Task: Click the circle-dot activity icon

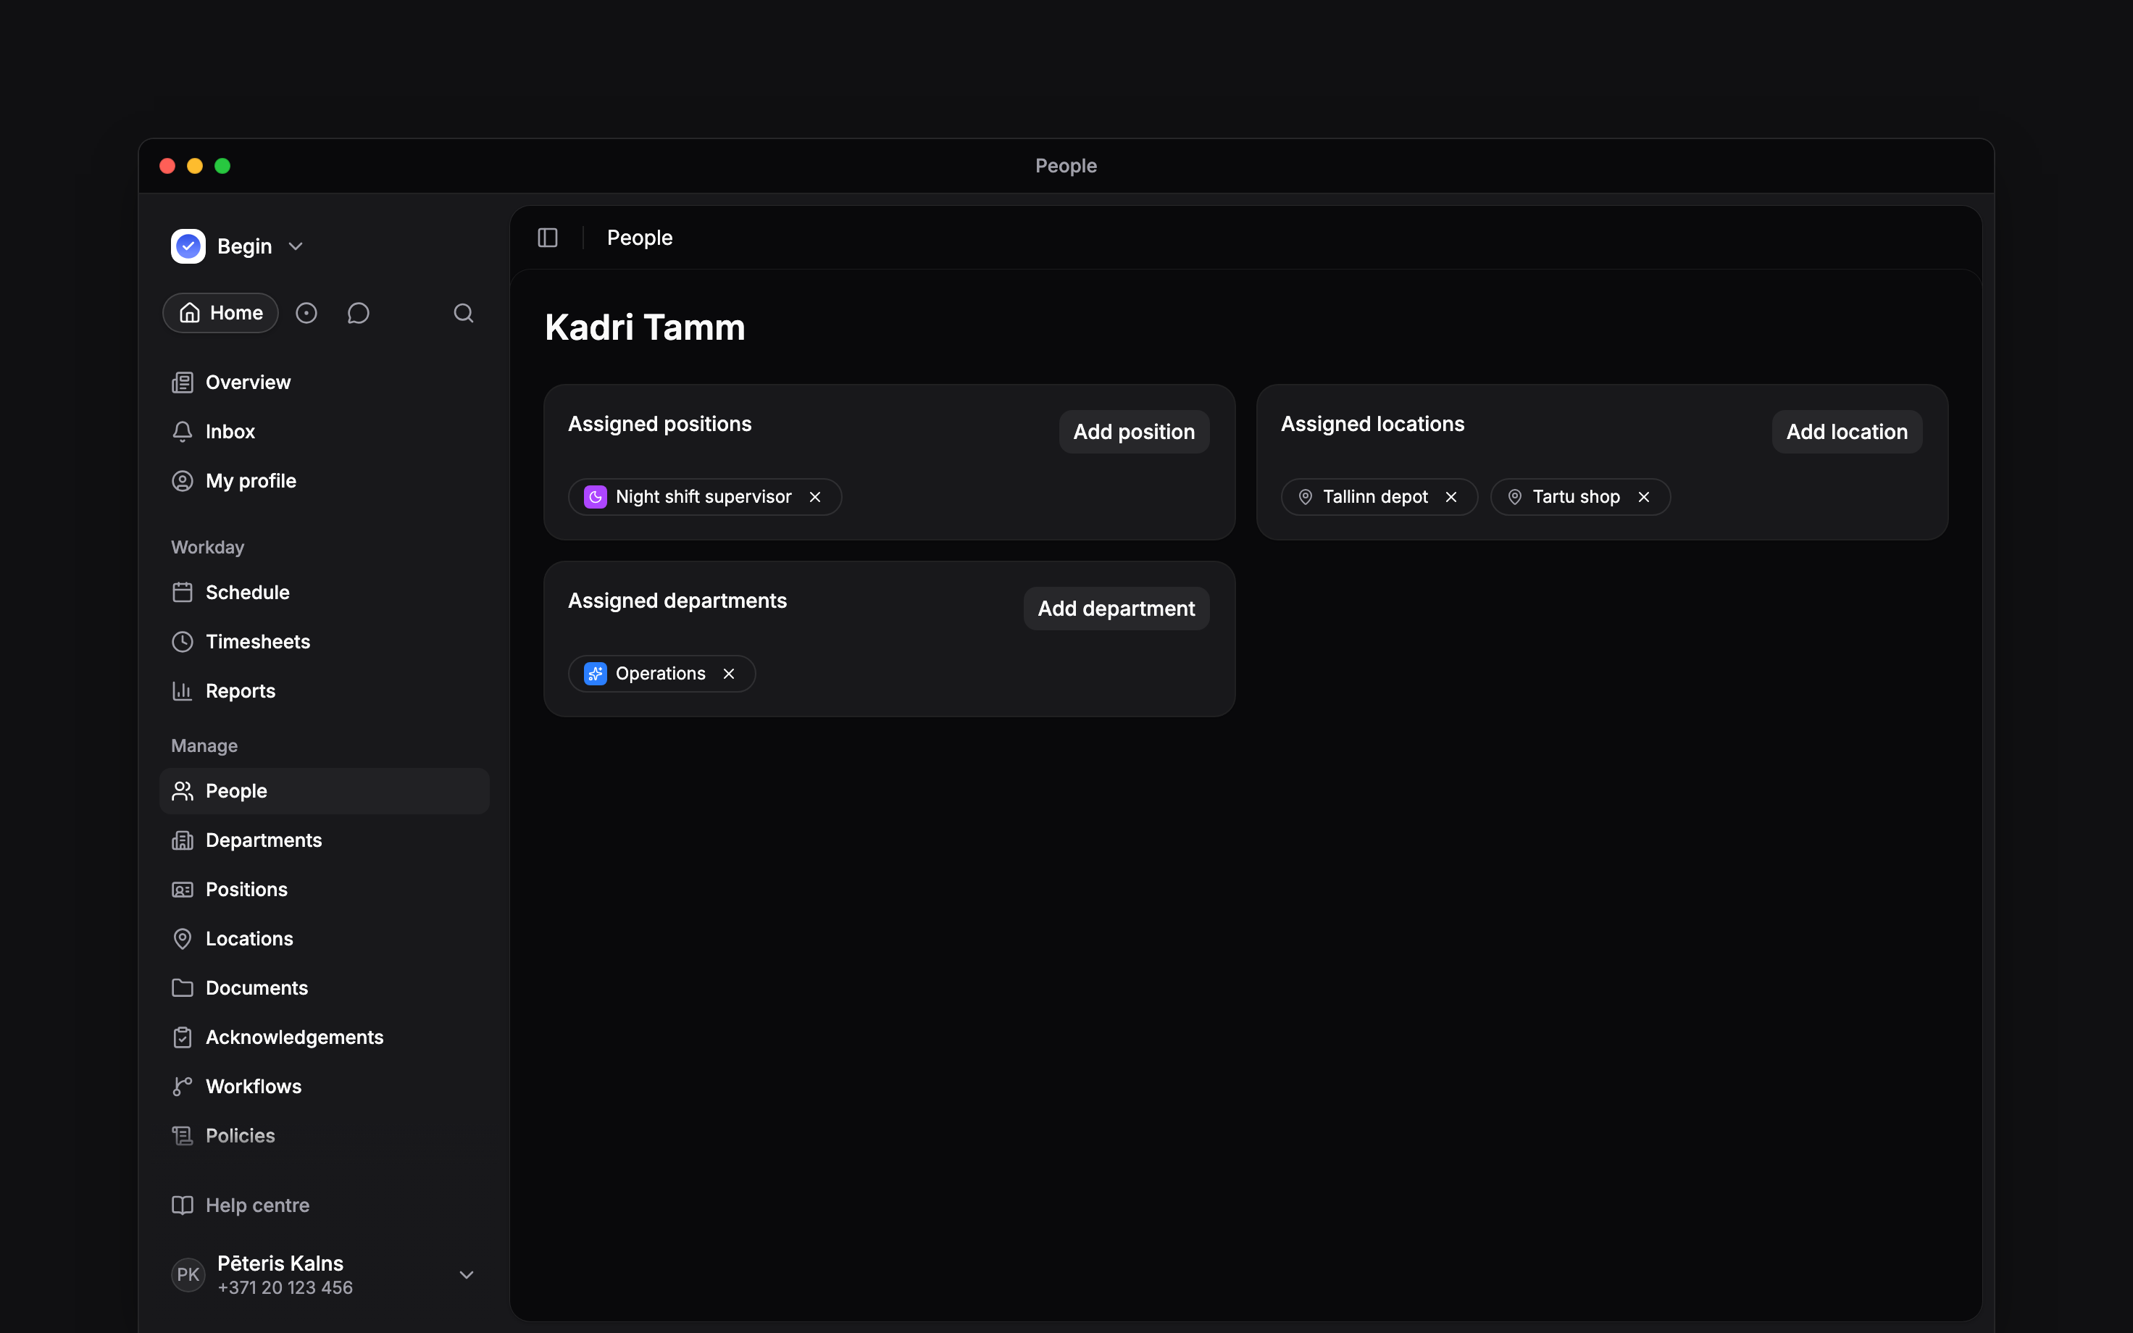Action: tap(306, 313)
